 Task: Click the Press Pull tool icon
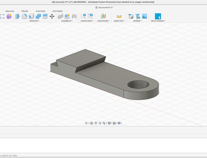[18, 16]
